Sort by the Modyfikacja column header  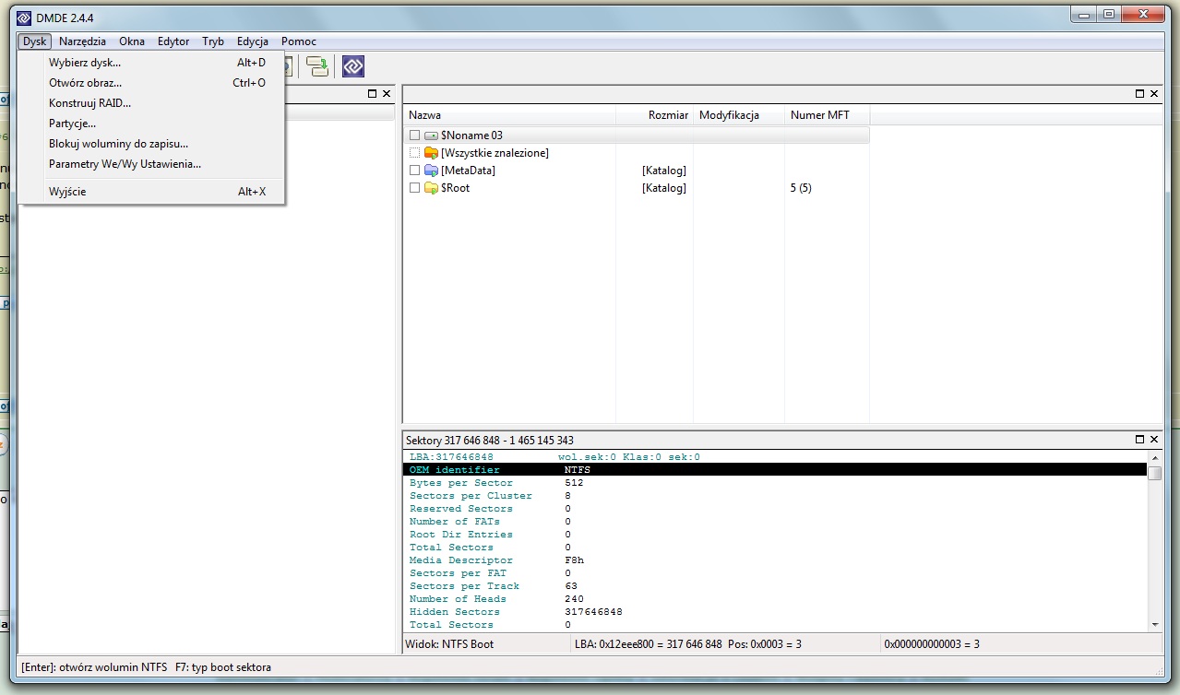tap(739, 115)
